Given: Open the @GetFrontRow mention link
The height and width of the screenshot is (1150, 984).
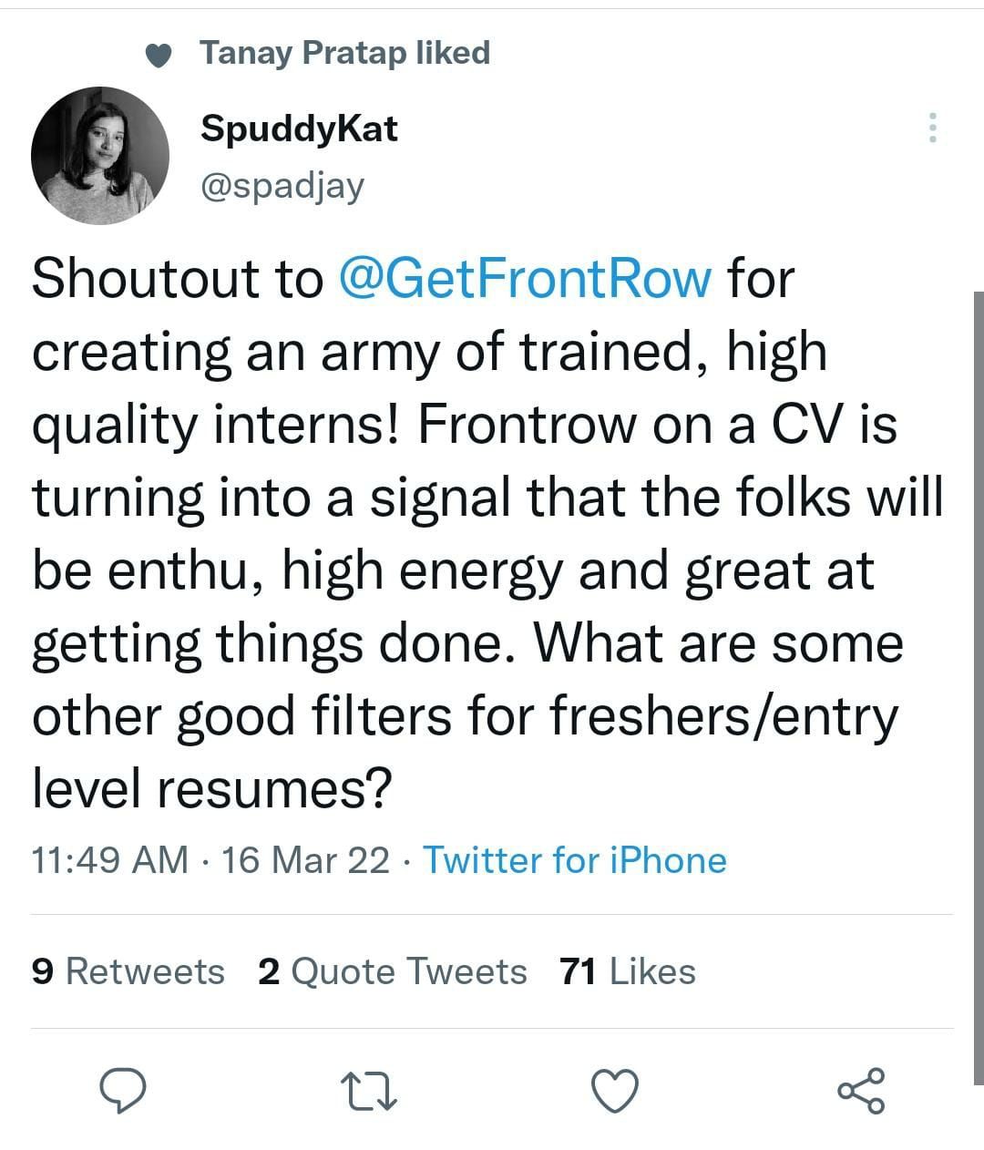Looking at the screenshot, I should (x=525, y=278).
